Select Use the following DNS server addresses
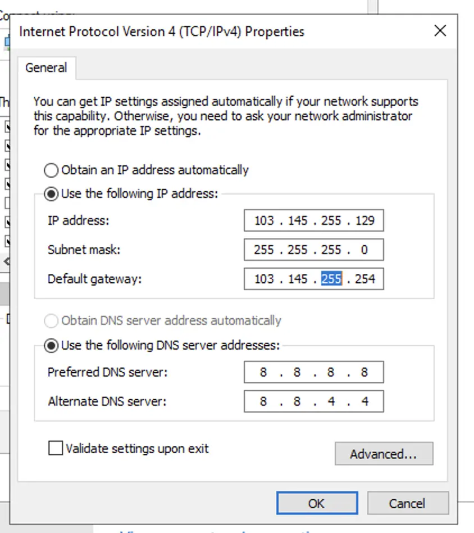474x533 pixels. [51, 345]
